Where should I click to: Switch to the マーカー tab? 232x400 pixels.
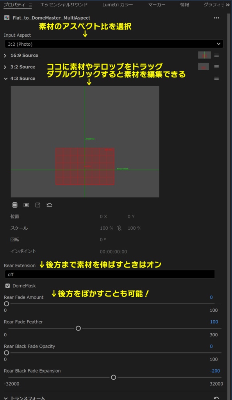[x=157, y=5]
